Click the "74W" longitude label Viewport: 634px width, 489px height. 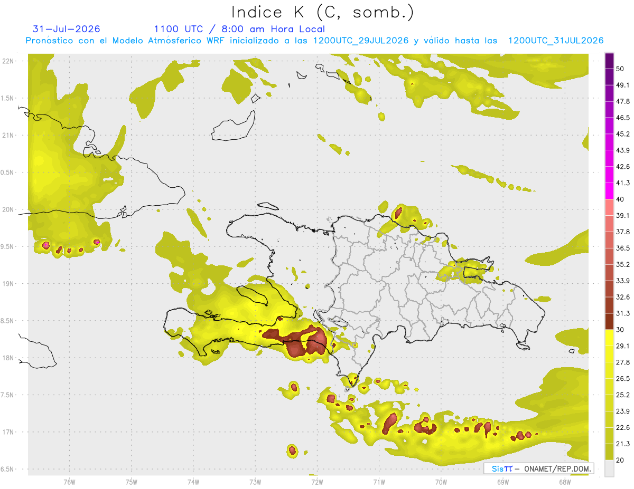tap(193, 482)
